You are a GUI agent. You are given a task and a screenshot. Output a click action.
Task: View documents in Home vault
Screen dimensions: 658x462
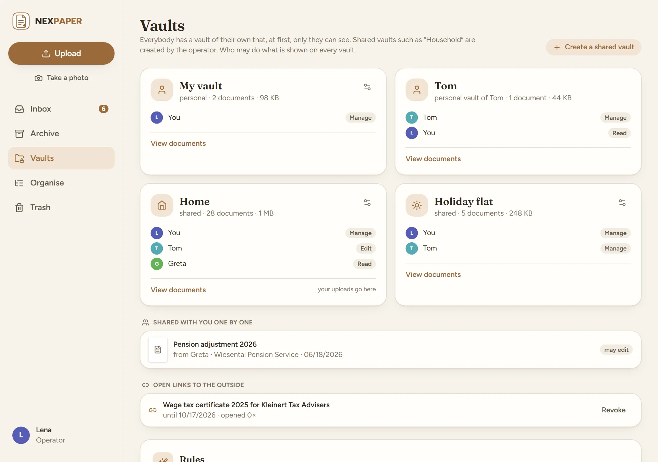pyautogui.click(x=178, y=290)
